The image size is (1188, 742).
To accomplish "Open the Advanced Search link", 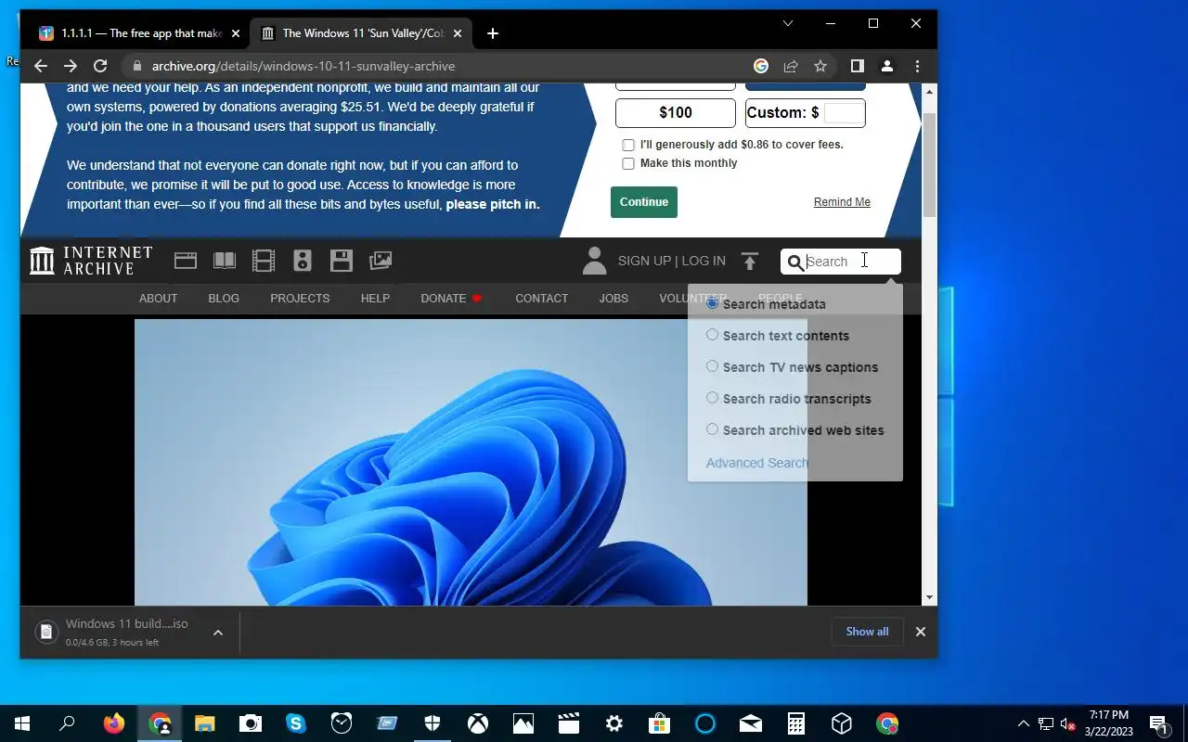I will pyautogui.click(x=756, y=463).
